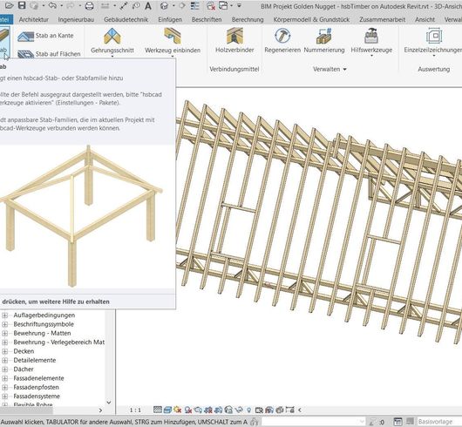462x427 pixels.
Task: Expand the Bewehrung - Matten node
Action: click(x=4, y=334)
